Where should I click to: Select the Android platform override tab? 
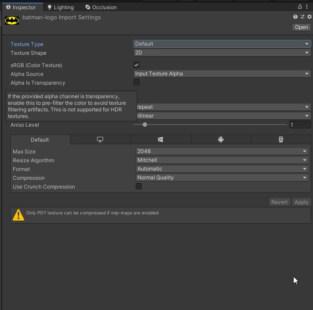coord(221,139)
